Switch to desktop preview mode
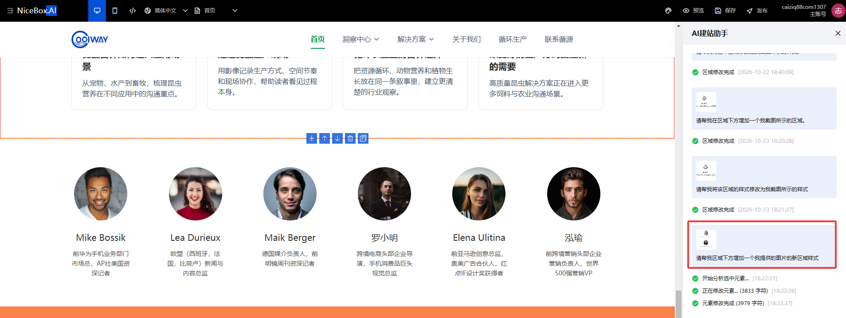This screenshot has width=846, height=318. tap(97, 11)
